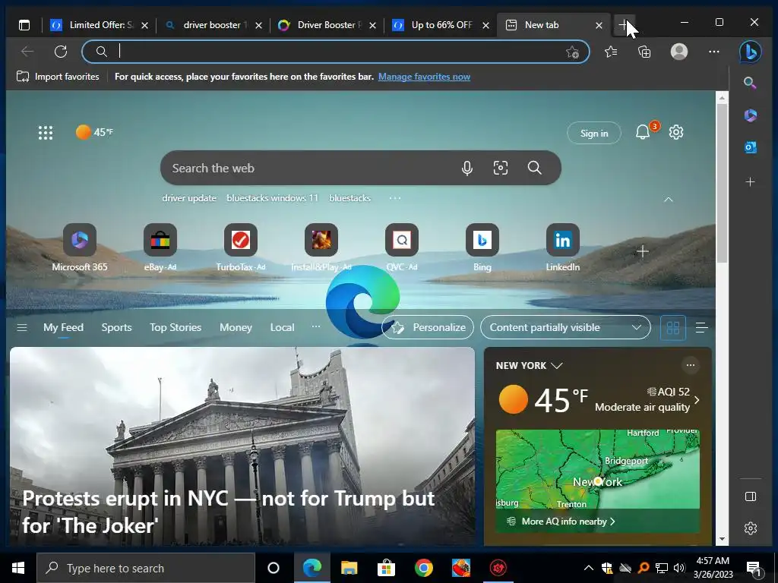
Task: Switch feed to list view layout
Action: coord(701,328)
